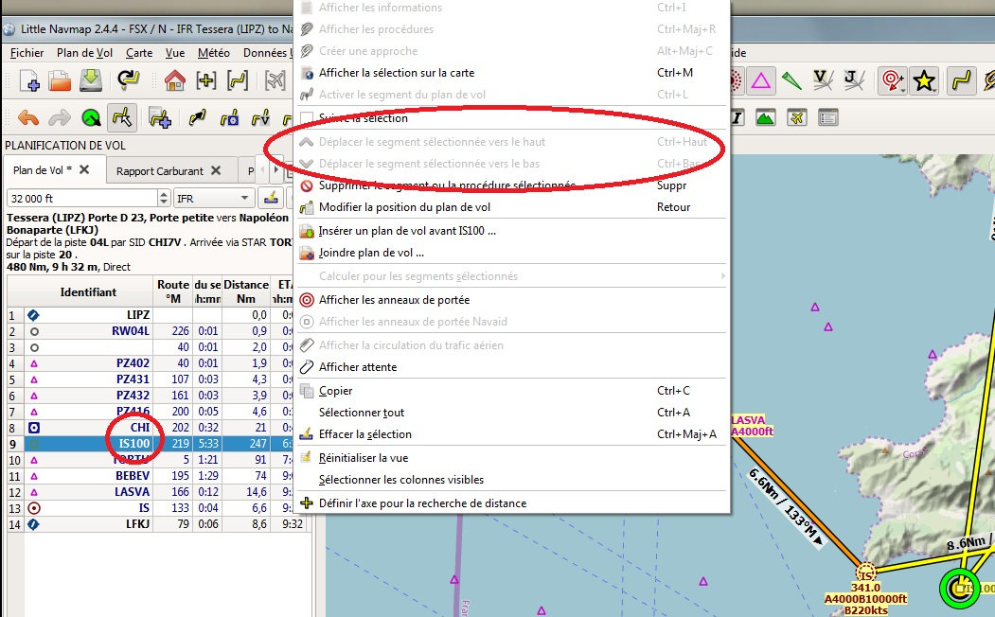Image resolution: width=995 pixels, height=617 pixels.
Task: Select the LASVA waypoint row
Action: coord(159,491)
